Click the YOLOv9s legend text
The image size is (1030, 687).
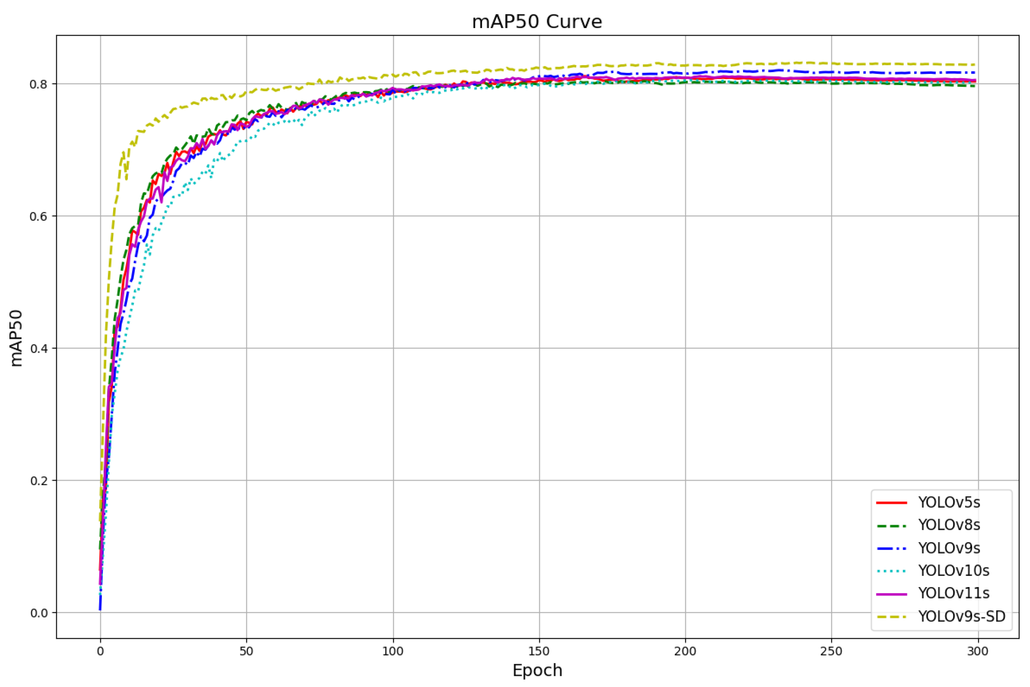tap(949, 548)
